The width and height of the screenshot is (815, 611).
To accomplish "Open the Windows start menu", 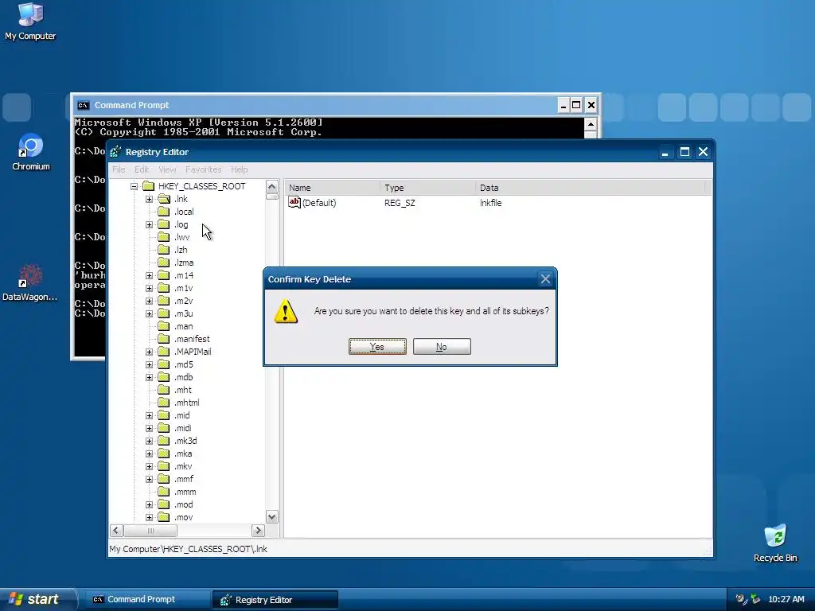I will [37, 599].
